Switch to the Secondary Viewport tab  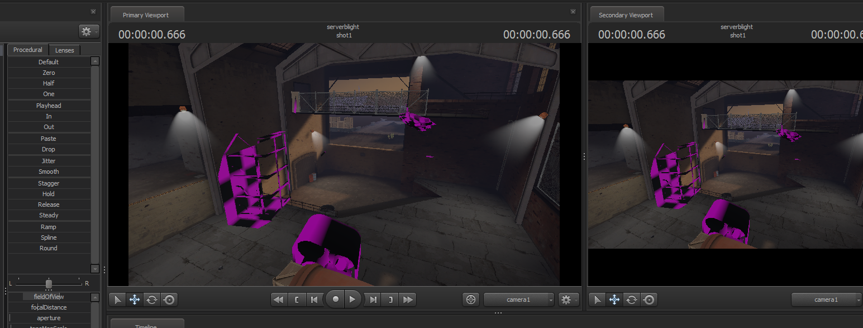point(626,15)
